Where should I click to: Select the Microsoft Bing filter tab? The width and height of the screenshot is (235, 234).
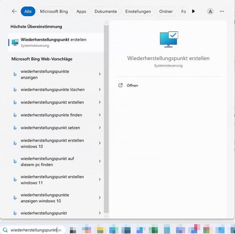pos(54,11)
